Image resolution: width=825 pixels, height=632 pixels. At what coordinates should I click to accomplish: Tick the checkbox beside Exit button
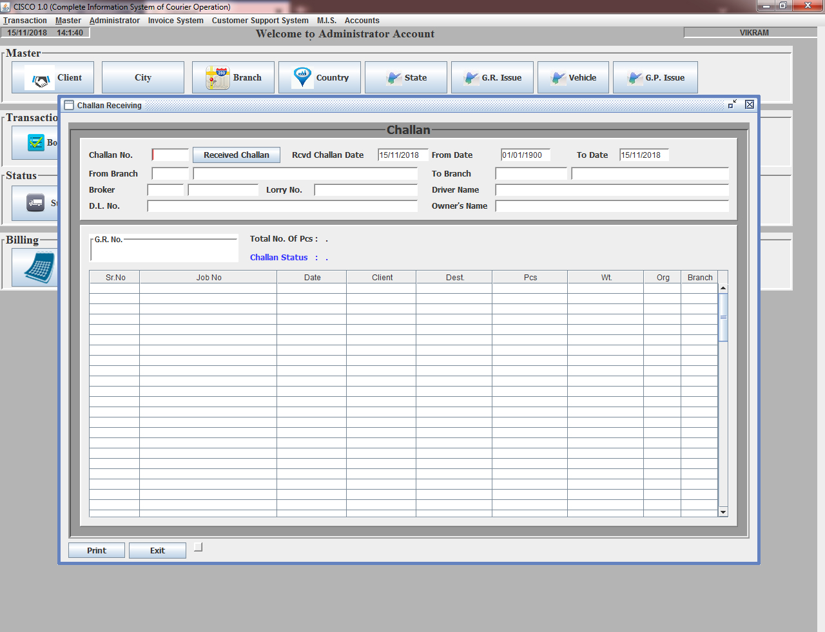click(199, 547)
